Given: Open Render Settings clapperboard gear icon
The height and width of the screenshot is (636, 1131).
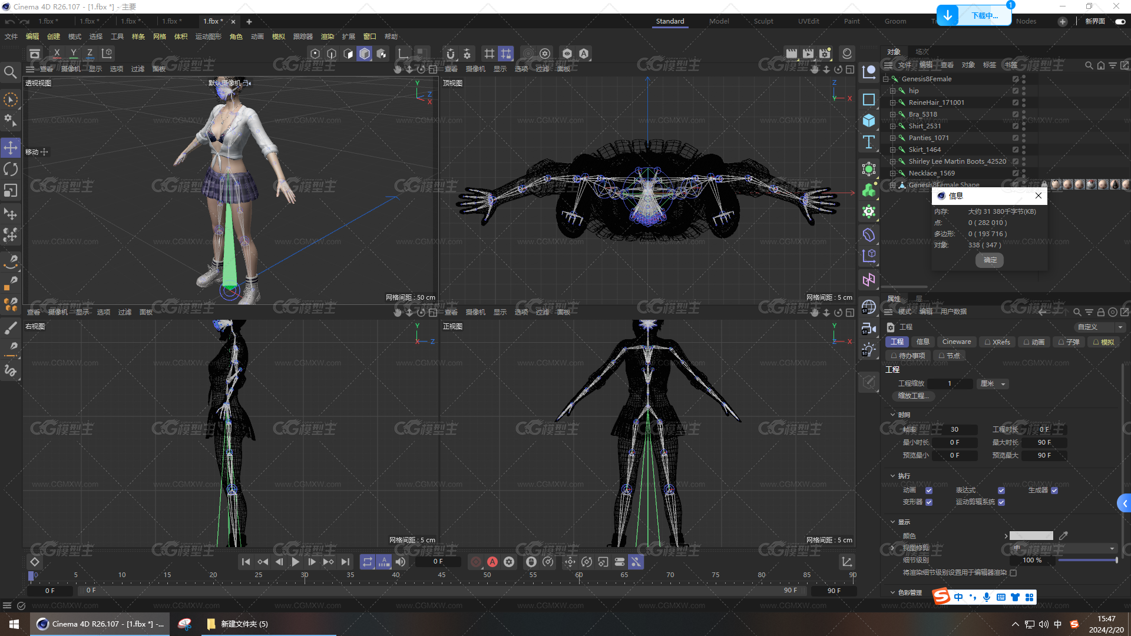Looking at the screenshot, I should pos(825,54).
